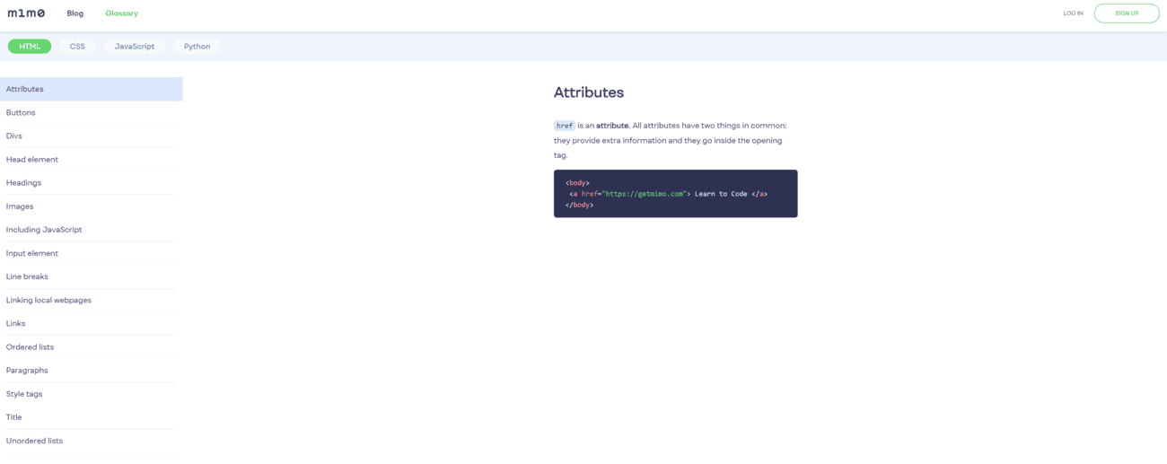Screen dimensions: 1167x464
Task: Open the Style tags entry
Action: [91, 394]
